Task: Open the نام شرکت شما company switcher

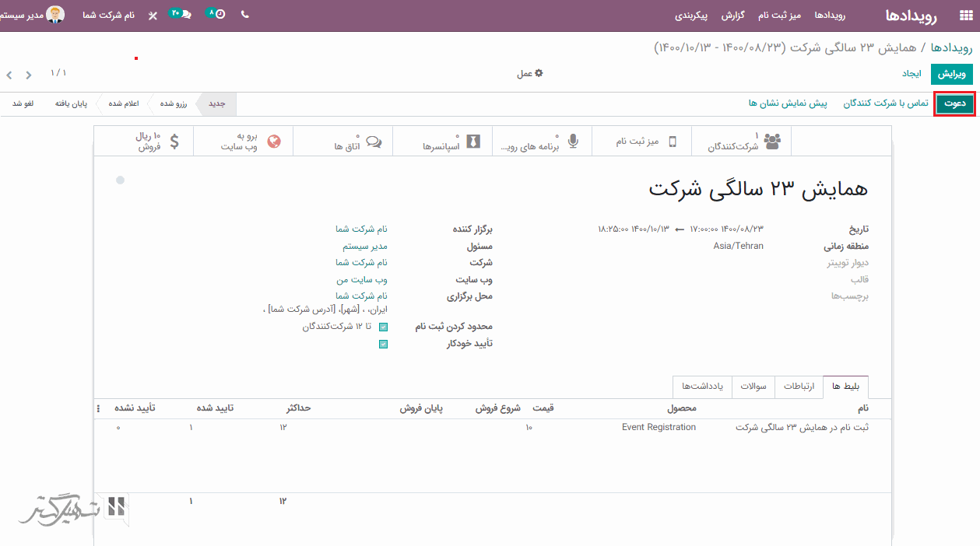Action: point(108,15)
